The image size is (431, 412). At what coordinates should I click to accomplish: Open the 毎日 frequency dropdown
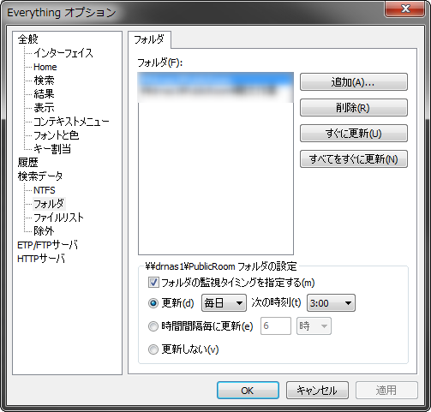click(x=224, y=303)
